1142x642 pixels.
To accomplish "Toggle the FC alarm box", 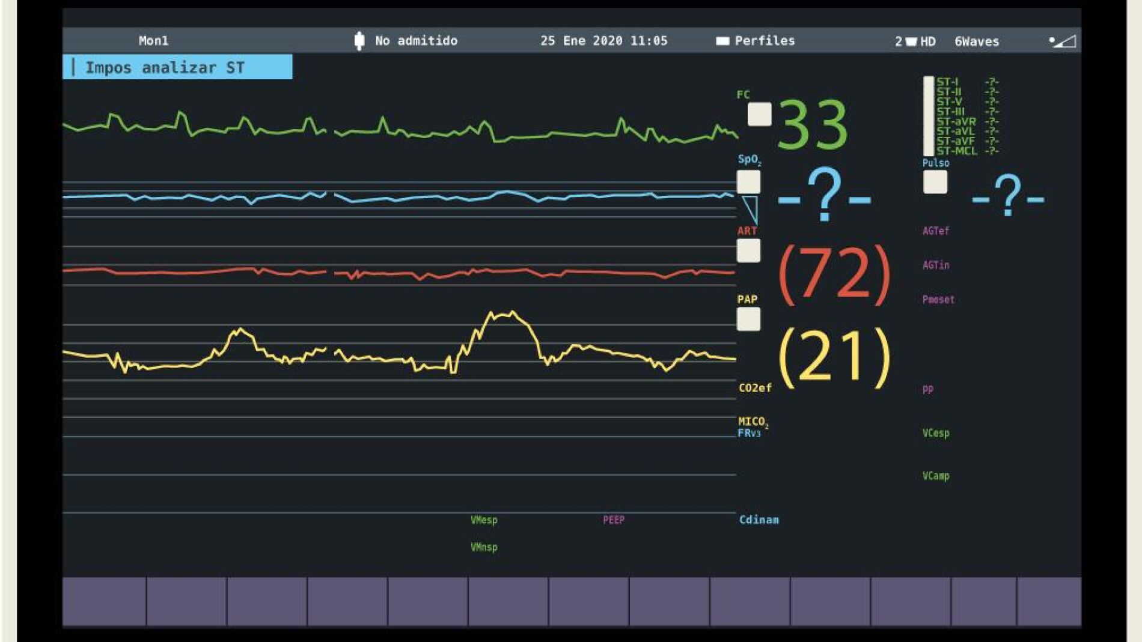I will [759, 114].
